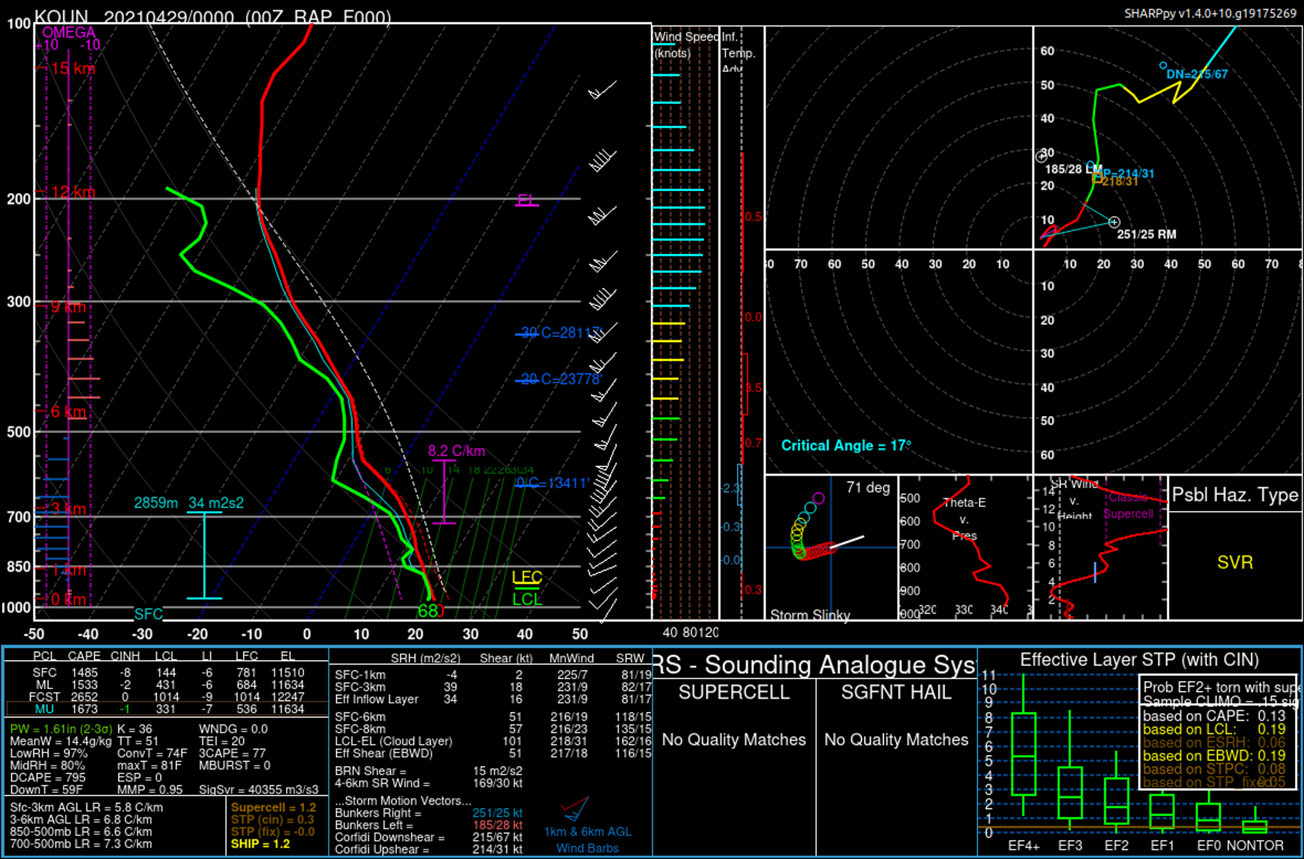Click the Storm Slinky panel

click(831, 548)
